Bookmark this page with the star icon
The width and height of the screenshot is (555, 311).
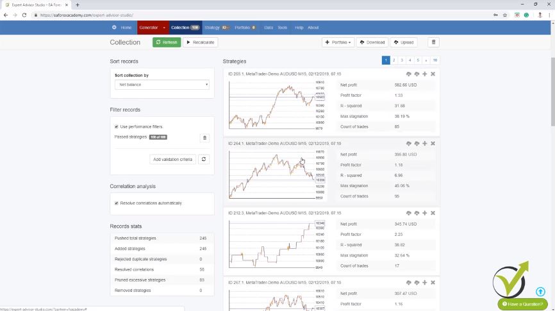(505, 15)
